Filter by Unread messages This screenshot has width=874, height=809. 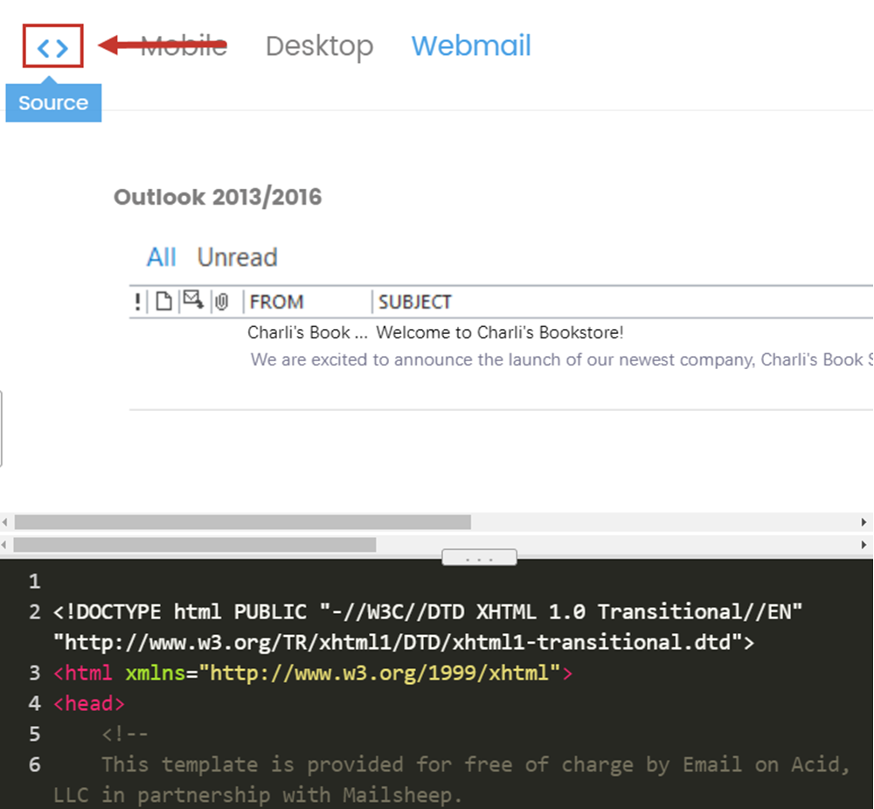(x=238, y=257)
